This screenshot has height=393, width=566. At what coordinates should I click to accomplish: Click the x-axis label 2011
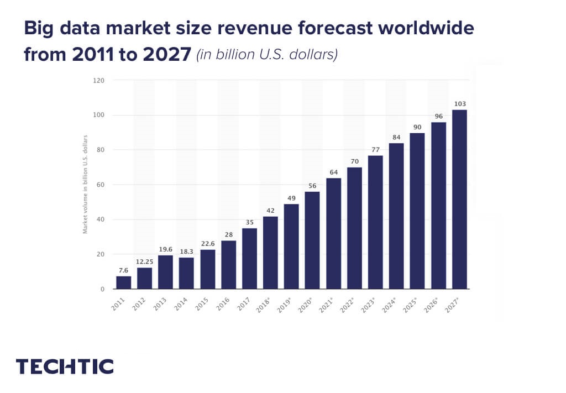[x=118, y=304]
